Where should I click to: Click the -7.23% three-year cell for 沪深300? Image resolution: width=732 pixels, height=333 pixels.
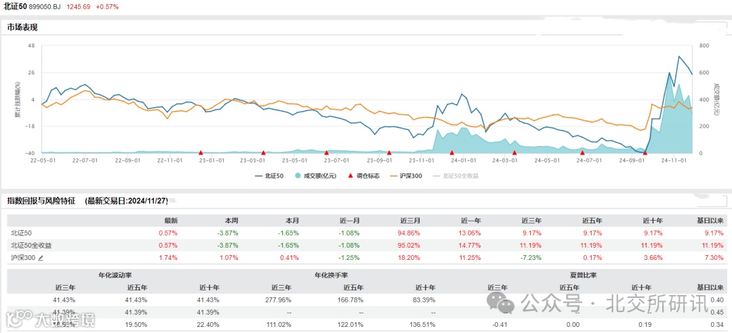coord(532,257)
